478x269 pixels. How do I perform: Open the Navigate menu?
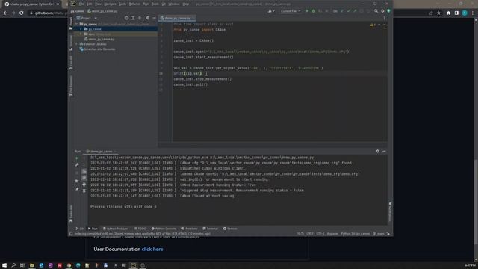coord(110,4)
